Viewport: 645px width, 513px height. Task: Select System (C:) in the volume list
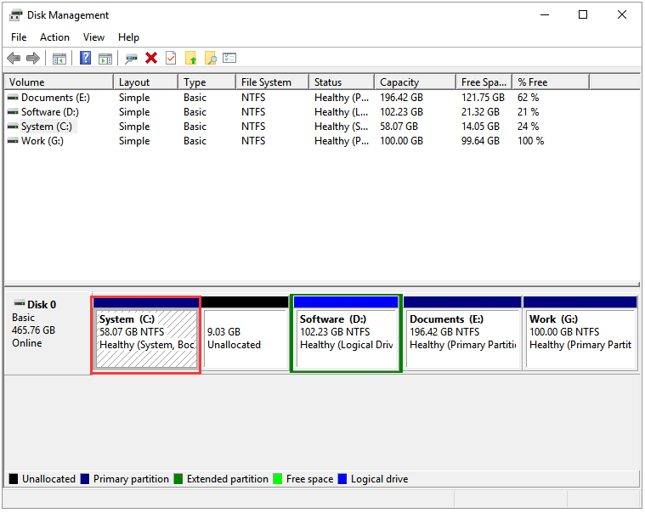point(47,127)
